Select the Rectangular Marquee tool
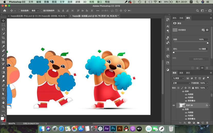The height and width of the screenshot is (133, 213). point(3,25)
